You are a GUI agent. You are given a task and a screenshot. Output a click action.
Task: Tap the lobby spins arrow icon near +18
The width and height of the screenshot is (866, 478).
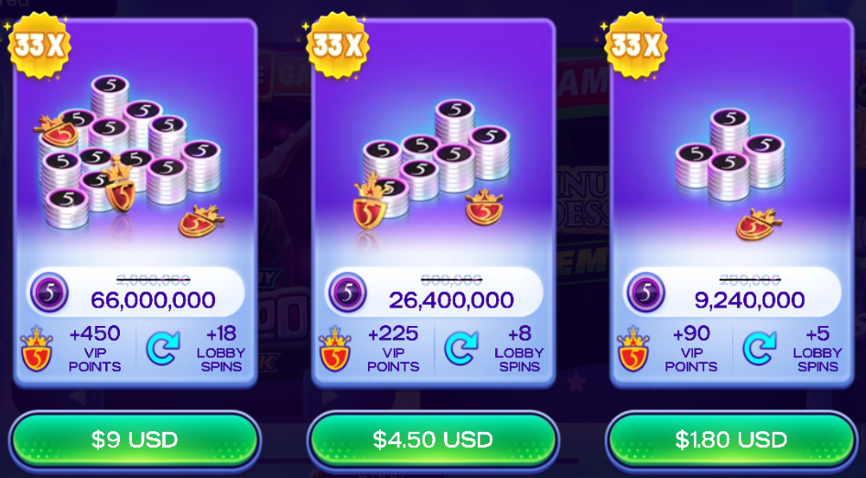[x=164, y=349]
